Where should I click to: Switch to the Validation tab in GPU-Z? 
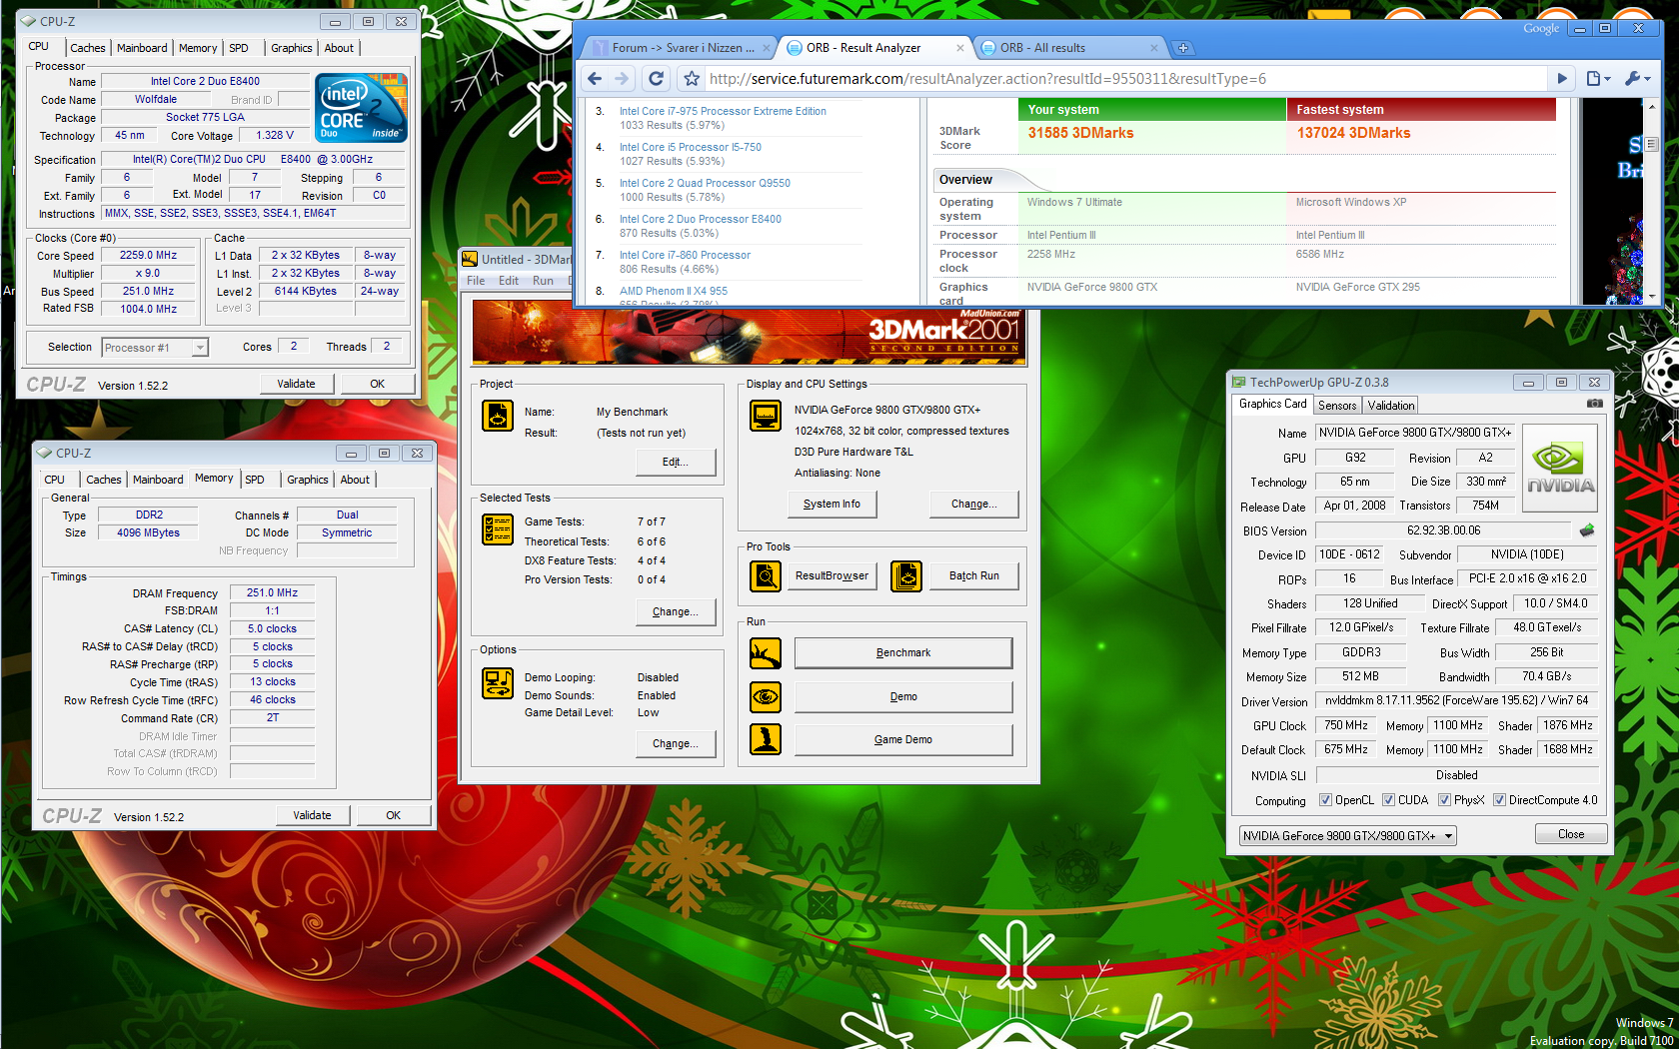point(1391,406)
